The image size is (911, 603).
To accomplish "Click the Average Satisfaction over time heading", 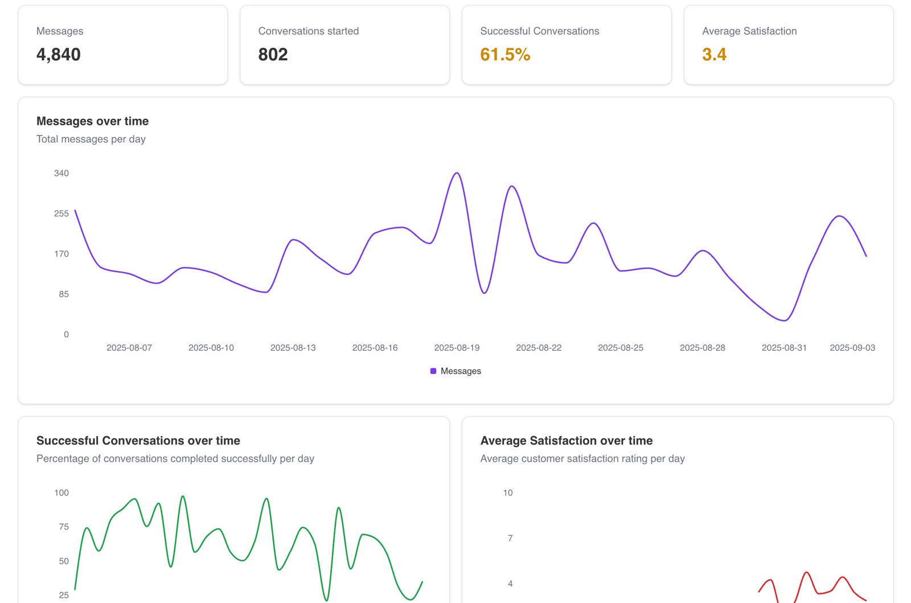I will click(567, 441).
